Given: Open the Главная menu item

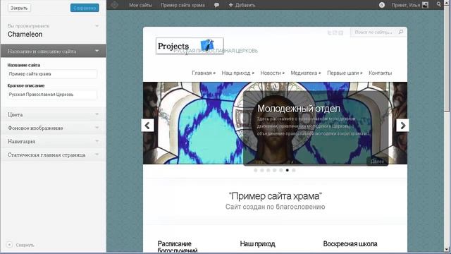Looking at the screenshot, I should [204, 73].
